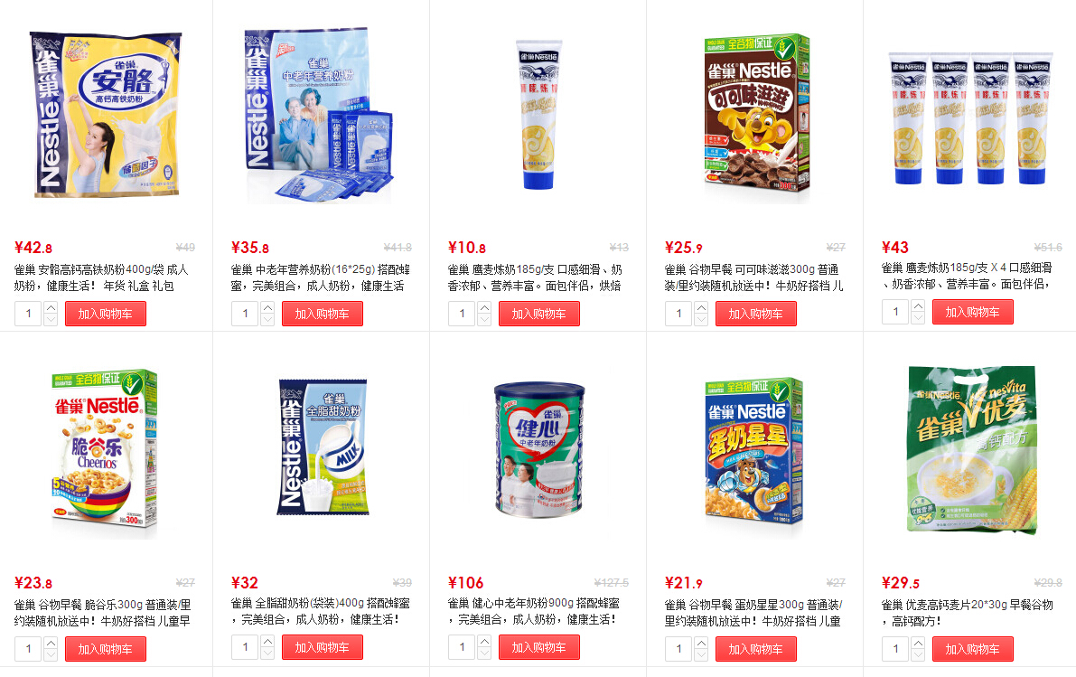Open the Cheerios 脆谷乐 box image
Screen dimensions: 1076x677
(105, 453)
